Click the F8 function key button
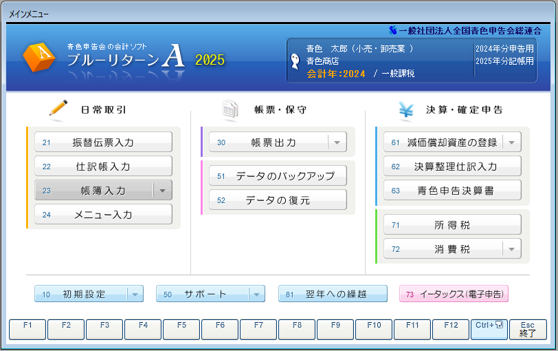 [x=297, y=329]
